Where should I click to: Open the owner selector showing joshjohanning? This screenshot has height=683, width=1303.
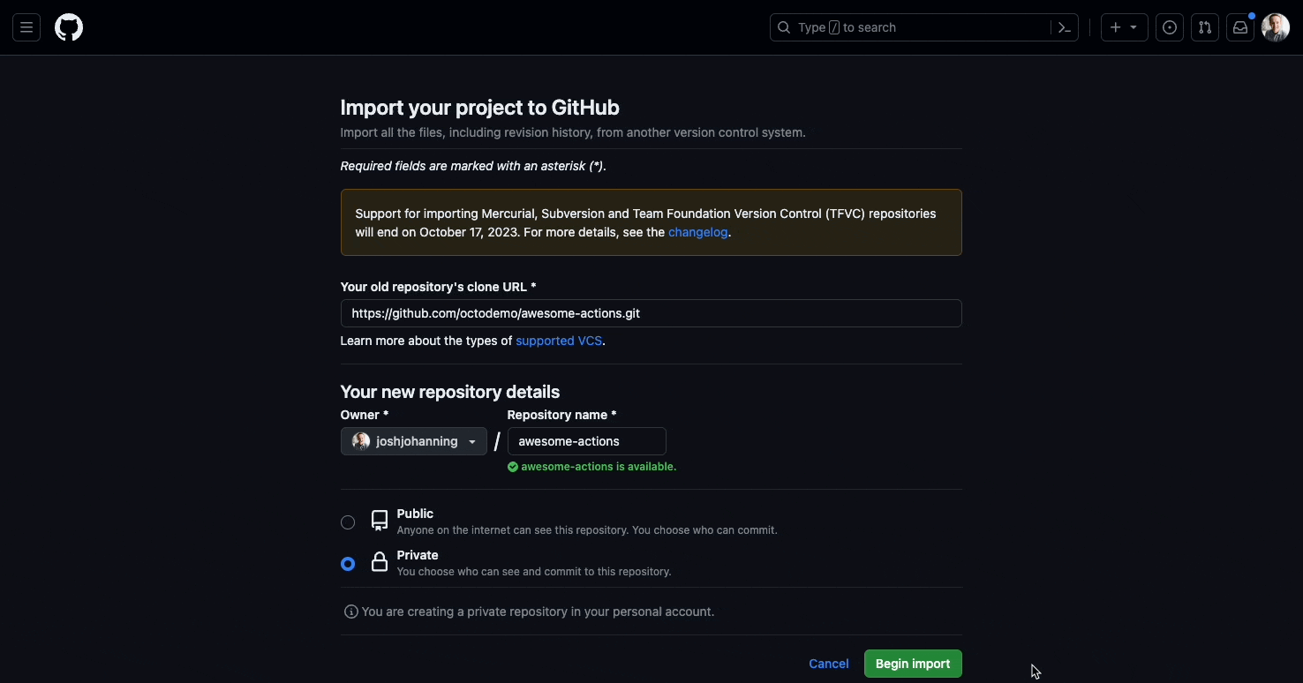(x=413, y=441)
